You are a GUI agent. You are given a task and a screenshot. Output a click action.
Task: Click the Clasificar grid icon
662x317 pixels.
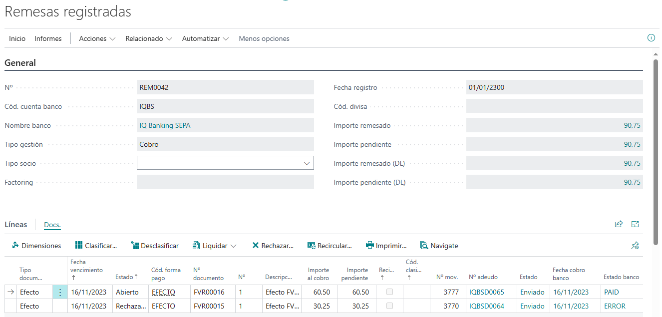(79, 246)
